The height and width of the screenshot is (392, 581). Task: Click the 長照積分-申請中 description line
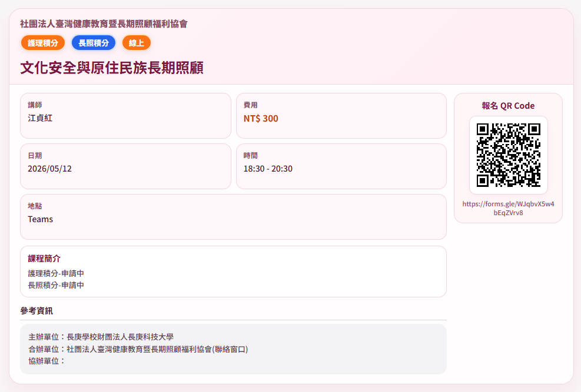(x=56, y=285)
